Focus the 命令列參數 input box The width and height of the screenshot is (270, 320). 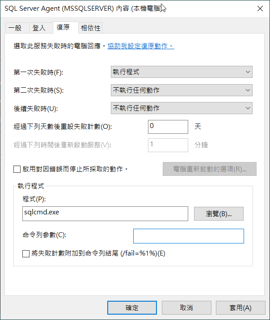(188, 236)
